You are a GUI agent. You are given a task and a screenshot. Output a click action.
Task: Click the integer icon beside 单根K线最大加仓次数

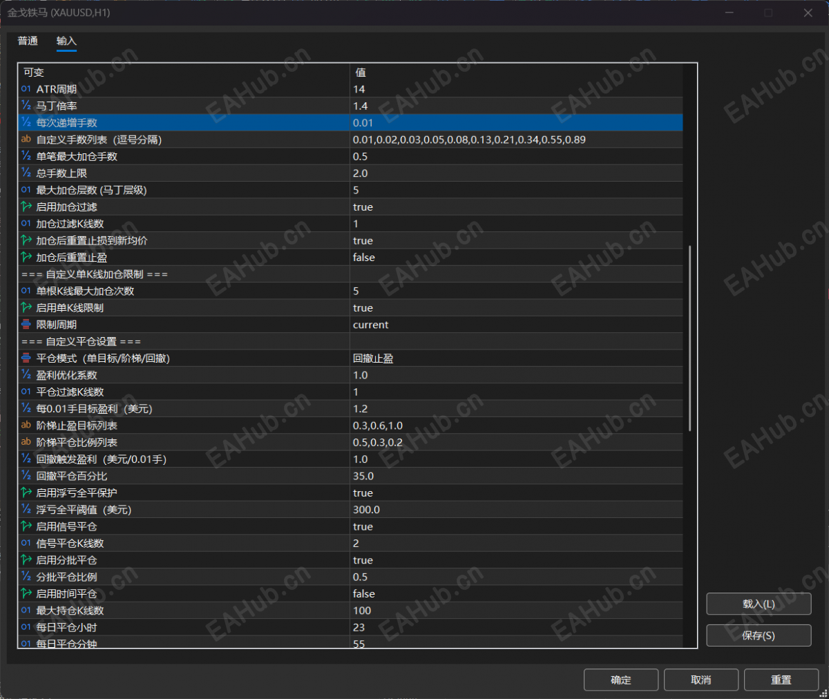(26, 291)
